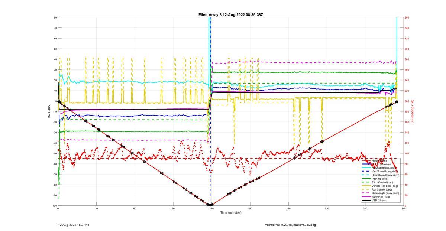
Task: Click the x-axis tick label '150'
Action: coord(250,209)
